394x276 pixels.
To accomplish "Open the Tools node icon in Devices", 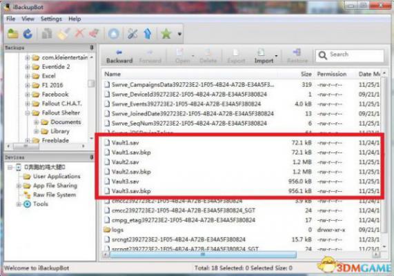I will pyautogui.click(x=27, y=204).
